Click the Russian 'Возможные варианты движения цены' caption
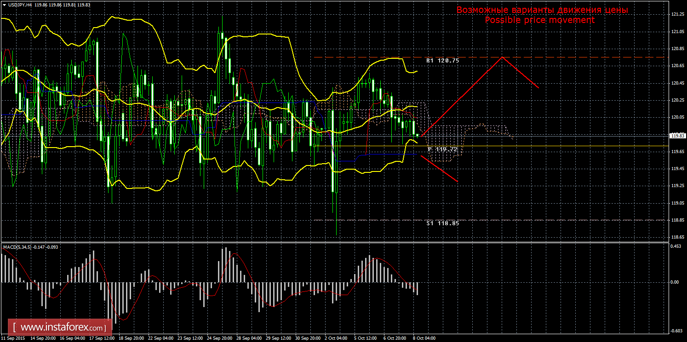The height and width of the screenshot is (342, 687). coord(542,10)
